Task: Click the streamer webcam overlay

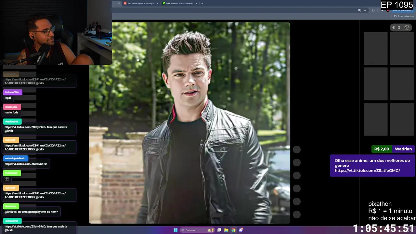Action: coord(56,32)
